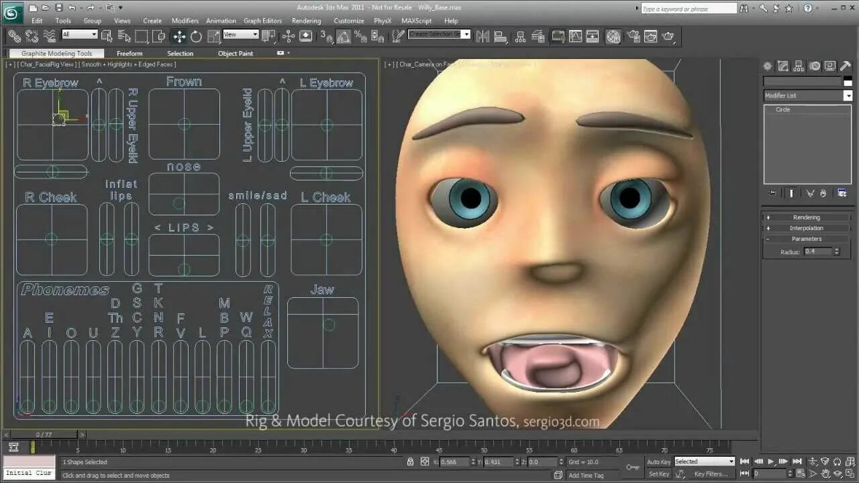The width and height of the screenshot is (859, 483).
Task: Open the Edit menu
Action: click(37, 21)
